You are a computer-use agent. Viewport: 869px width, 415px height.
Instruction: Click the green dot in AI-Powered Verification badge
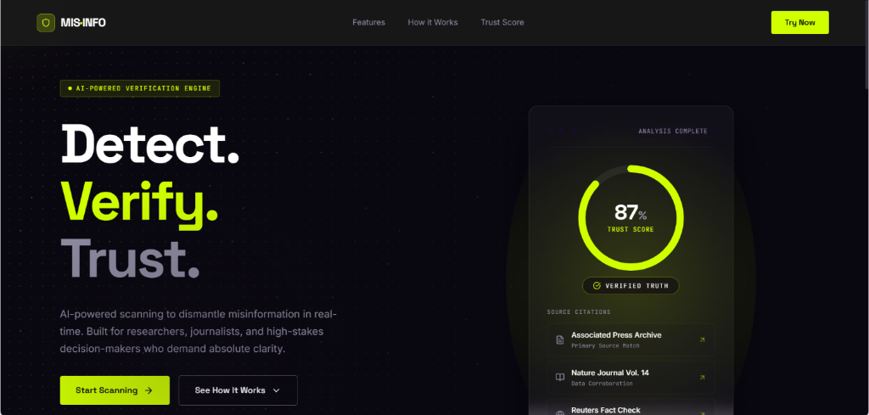pyautogui.click(x=70, y=88)
